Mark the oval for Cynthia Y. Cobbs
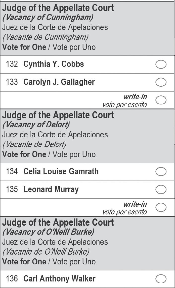This screenshot has width=175, height=288. click(x=161, y=64)
